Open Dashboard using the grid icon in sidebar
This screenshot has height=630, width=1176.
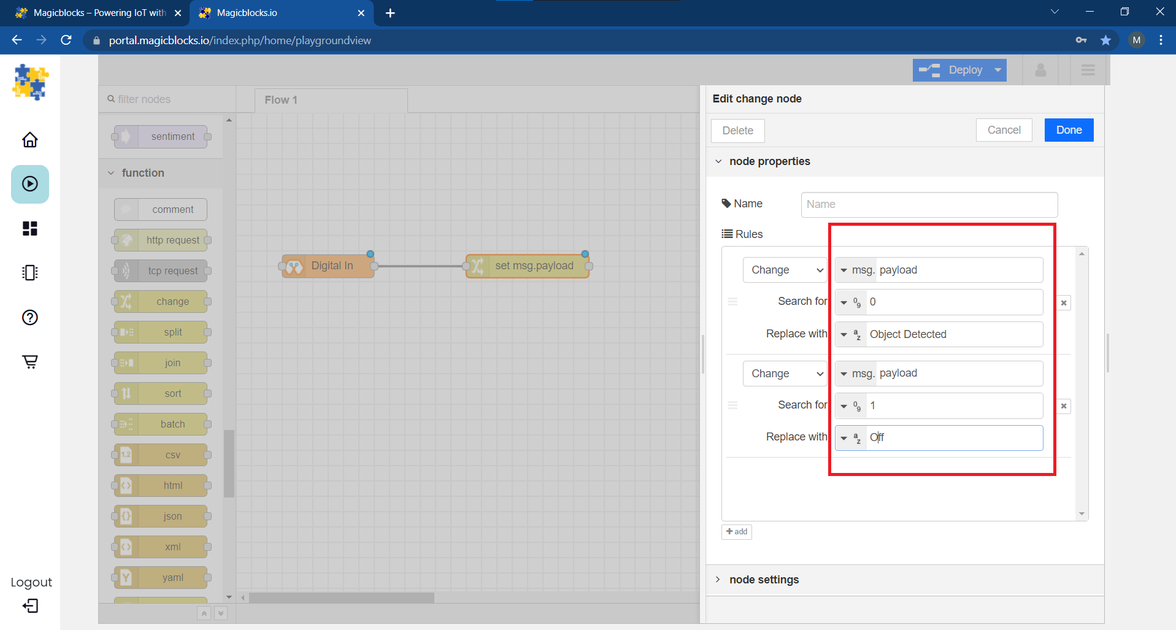pos(29,228)
